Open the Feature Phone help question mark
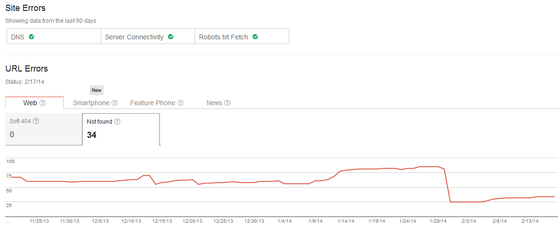The height and width of the screenshot is (226, 560). (x=180, y=103)
